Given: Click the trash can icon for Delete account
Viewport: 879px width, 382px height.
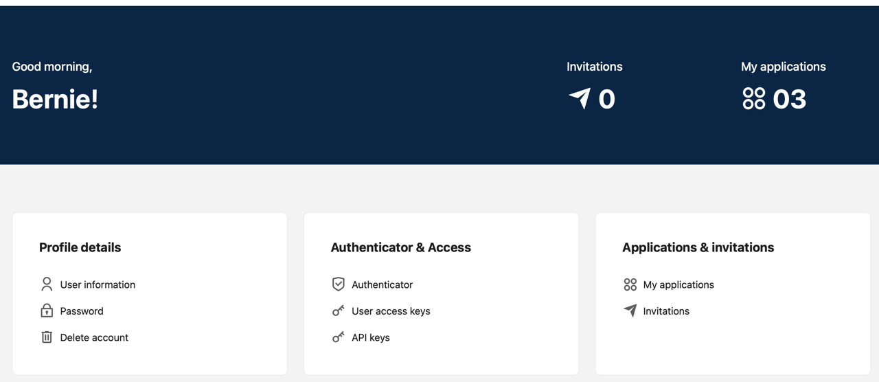Looking at the screenshot, I should coord(47,337).
